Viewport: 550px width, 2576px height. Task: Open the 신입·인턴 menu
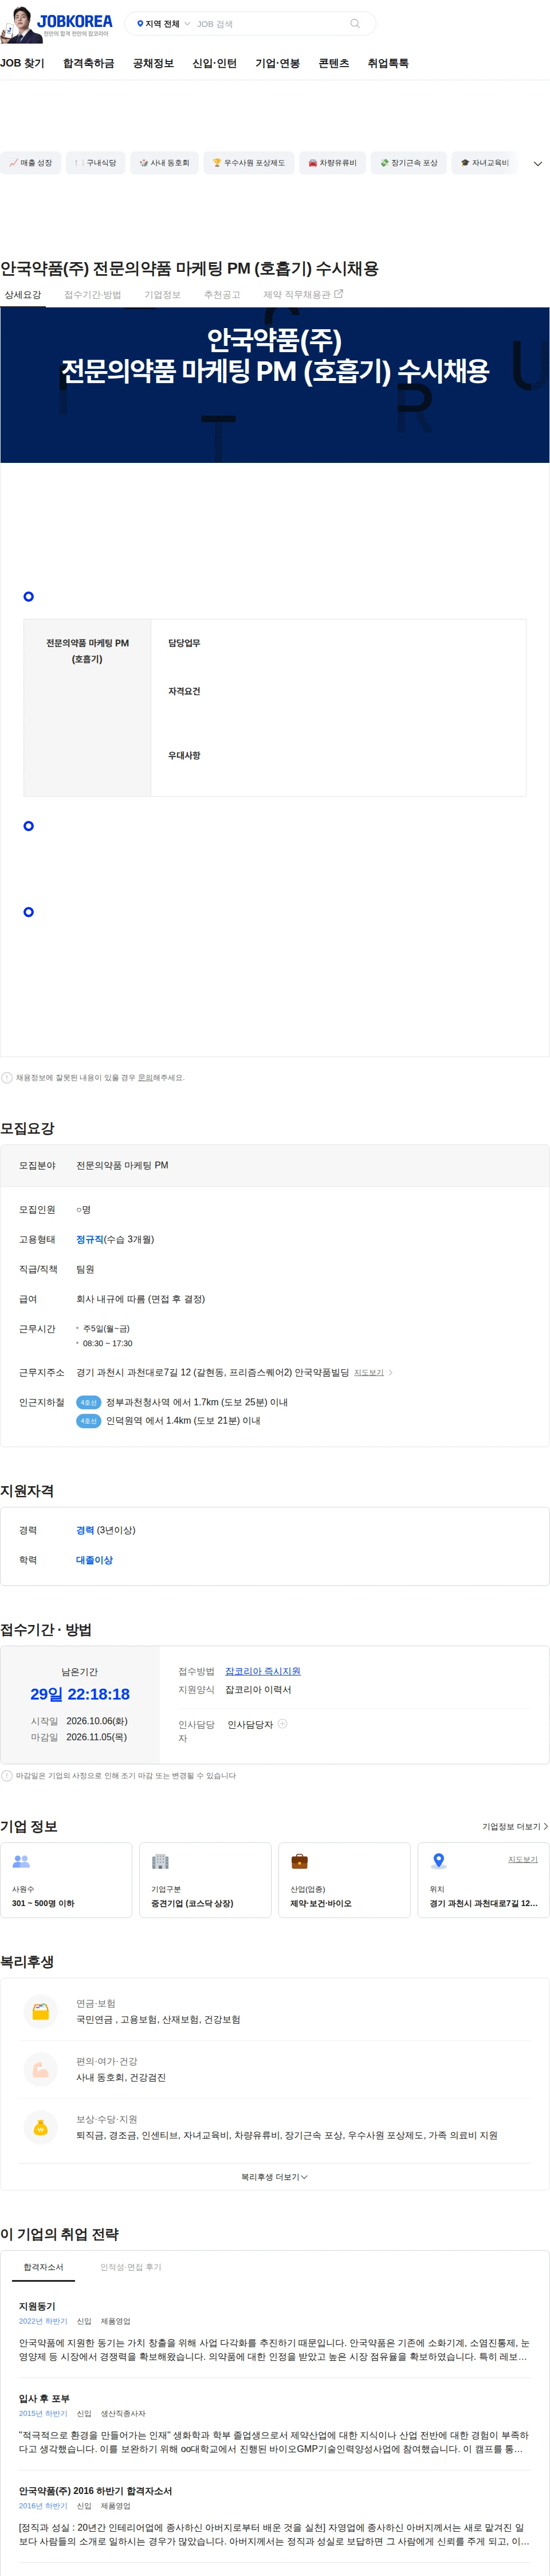click(214, 63)
